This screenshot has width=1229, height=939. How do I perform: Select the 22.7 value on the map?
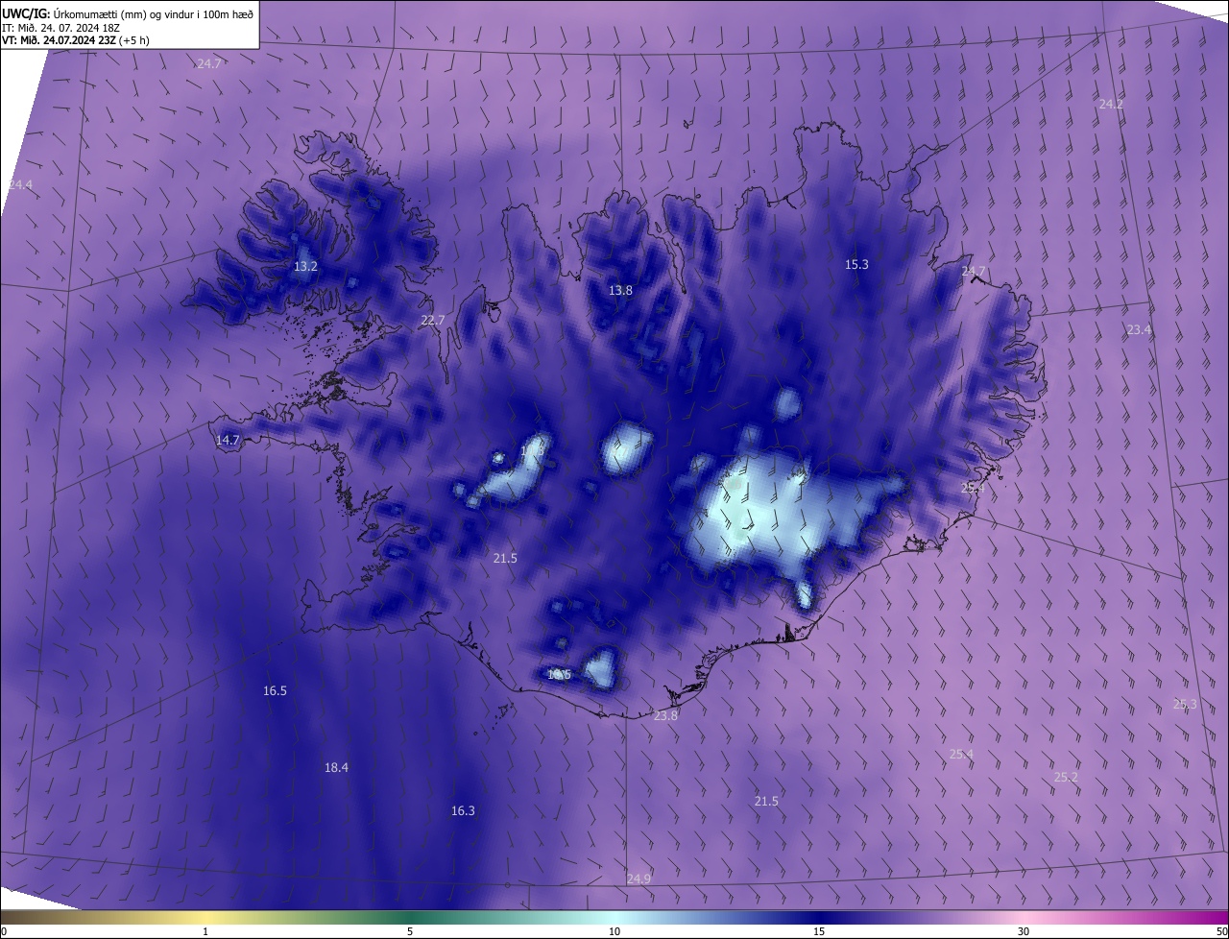click(x=433, y=320)
